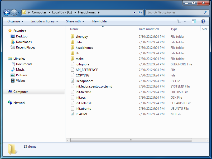212x159 pixels.
Task: Select the cherrypy folder icon
Action: [x=73, y=36]
